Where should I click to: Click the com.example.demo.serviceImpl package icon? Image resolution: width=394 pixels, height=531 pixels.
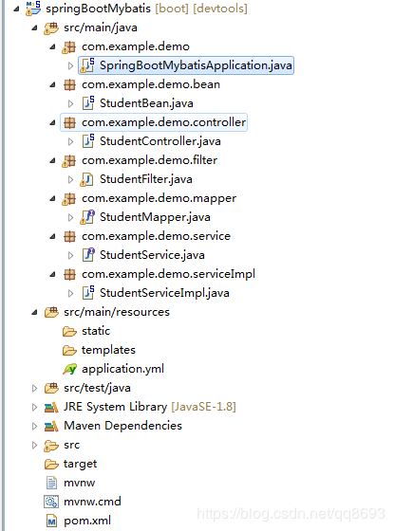click(69, 274)
